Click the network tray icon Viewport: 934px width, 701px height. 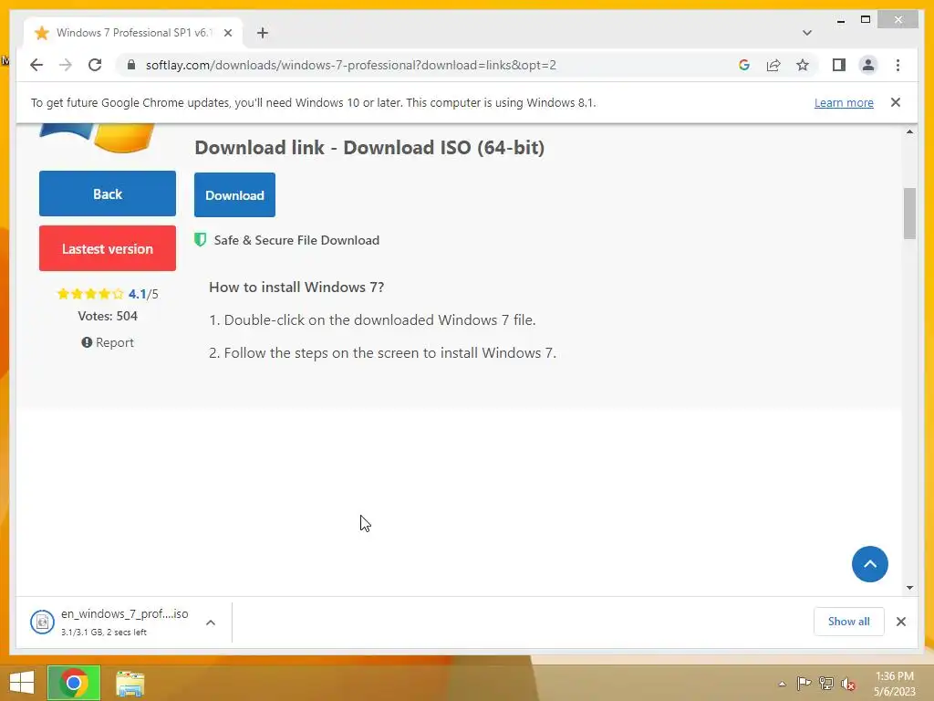tap(826, 684)
